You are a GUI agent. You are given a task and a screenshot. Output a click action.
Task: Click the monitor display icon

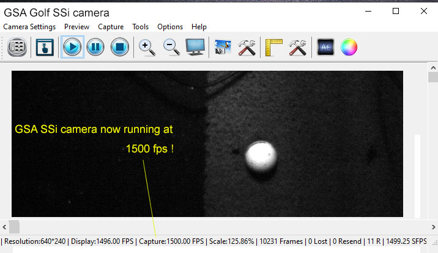click(x=195, y=47)
